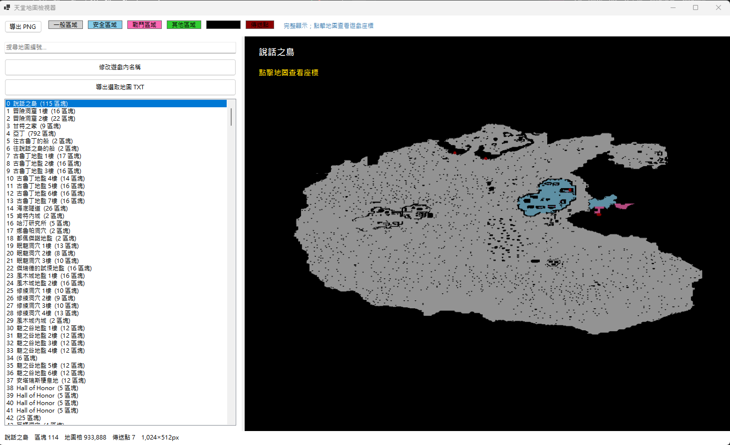Select map 9 古魯丁地監 3樓

point(116,171)
